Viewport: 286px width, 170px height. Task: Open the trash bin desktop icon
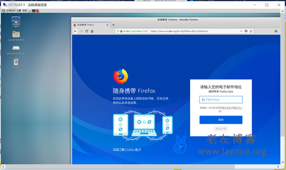(x=16, y=63)
